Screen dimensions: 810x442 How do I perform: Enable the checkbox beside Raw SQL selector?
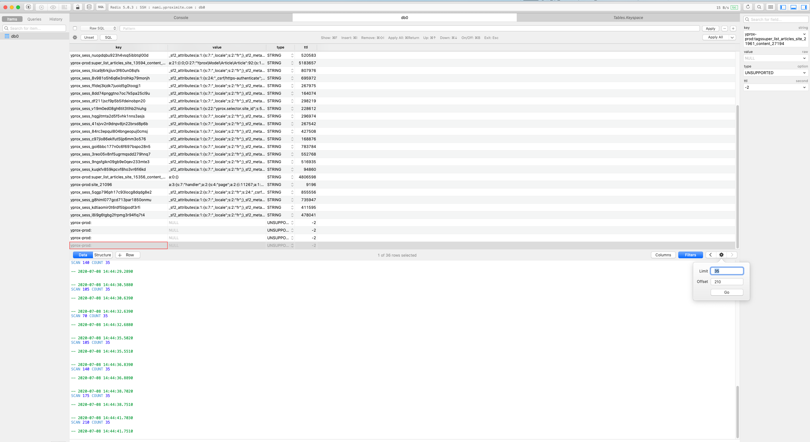tap(75, 28)
